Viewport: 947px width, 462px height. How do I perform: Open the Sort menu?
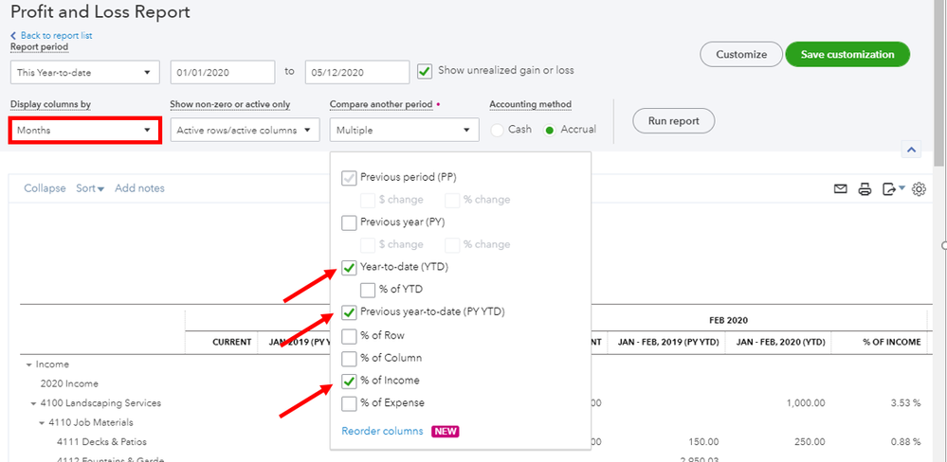[90, 188]
